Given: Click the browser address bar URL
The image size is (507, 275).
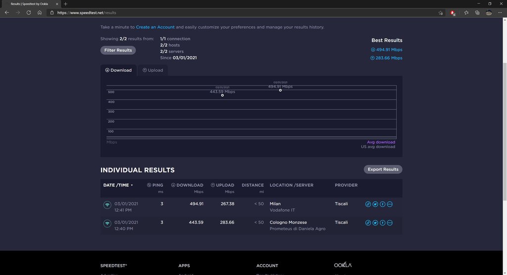Looking at the screenshot, I should 87,12.
